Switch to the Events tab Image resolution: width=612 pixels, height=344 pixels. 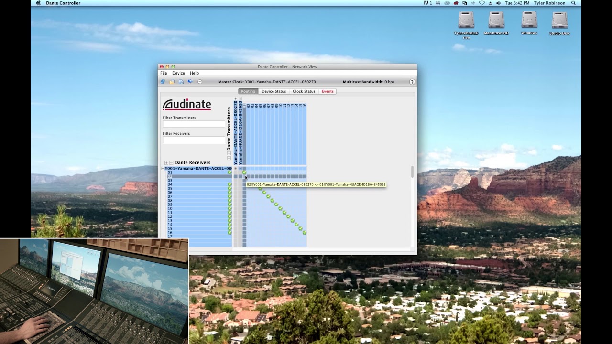(328, 91)
